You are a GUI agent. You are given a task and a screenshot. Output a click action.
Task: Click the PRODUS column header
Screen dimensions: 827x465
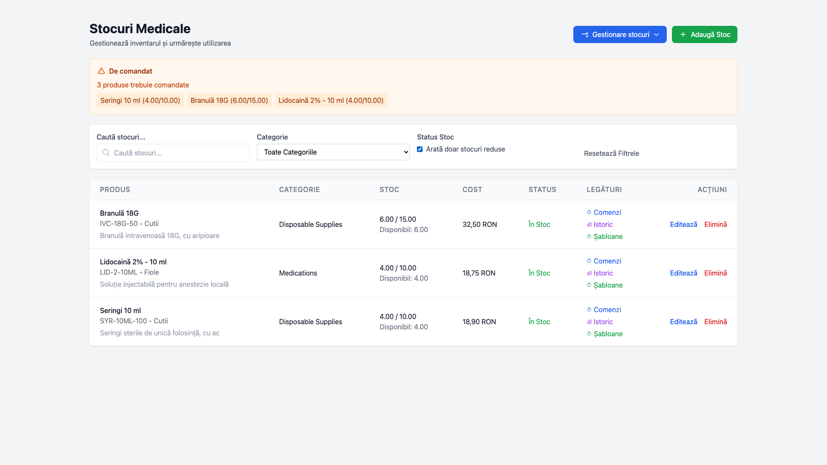point(115,189)
